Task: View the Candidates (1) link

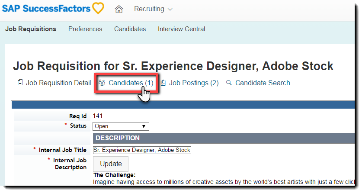Action: click(x=131, y=83)
